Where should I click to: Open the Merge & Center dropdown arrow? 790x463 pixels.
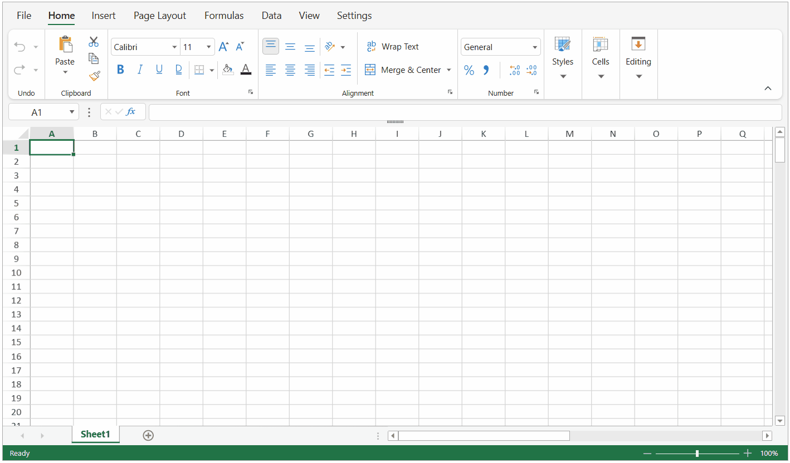tap(449, 70)
